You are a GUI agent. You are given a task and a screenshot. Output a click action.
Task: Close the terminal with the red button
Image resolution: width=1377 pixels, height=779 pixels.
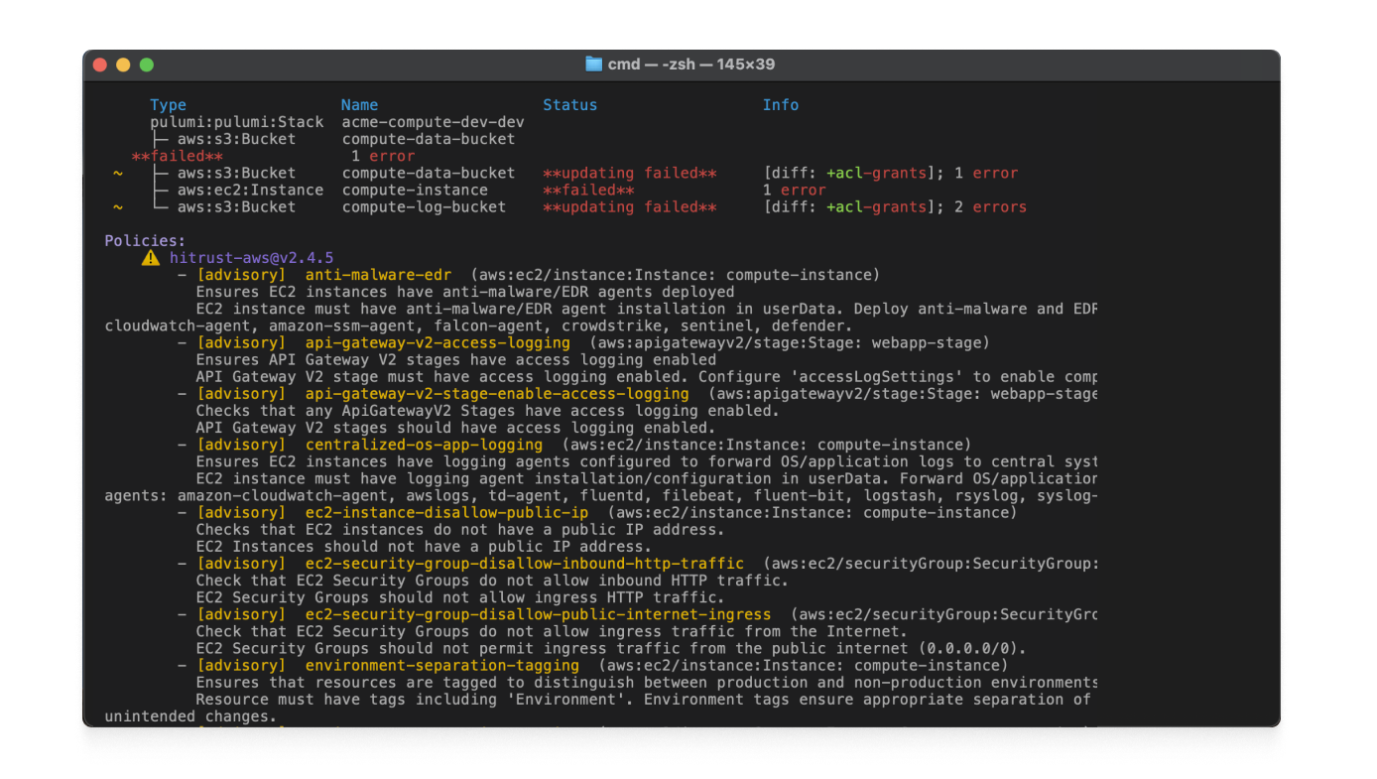[99, 65]
